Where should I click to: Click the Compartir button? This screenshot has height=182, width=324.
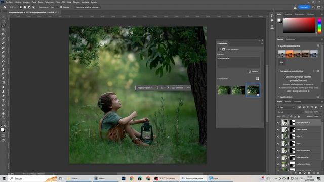tap(304, 7)
